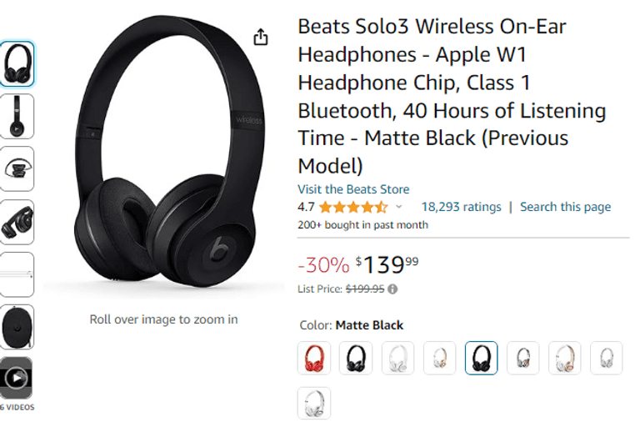This screenshot has width=640, height=427.
Task: Choose the second black color swatch
Action: click(356, 359)
